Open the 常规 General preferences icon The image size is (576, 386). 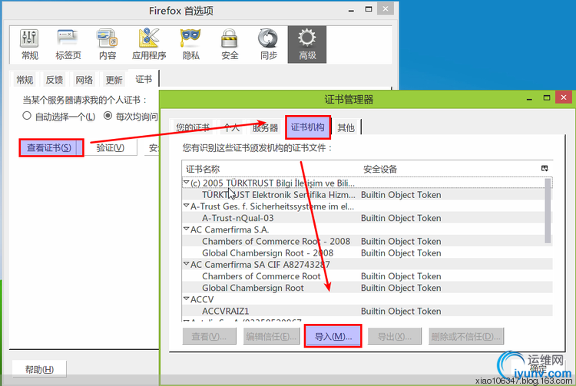pyautogui.click(x=29, y=45)
